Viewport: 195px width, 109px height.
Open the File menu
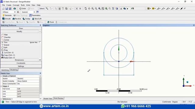tap(3, 5)
